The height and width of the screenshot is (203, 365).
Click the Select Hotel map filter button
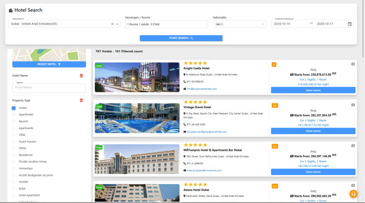click(x=49, y=64)
